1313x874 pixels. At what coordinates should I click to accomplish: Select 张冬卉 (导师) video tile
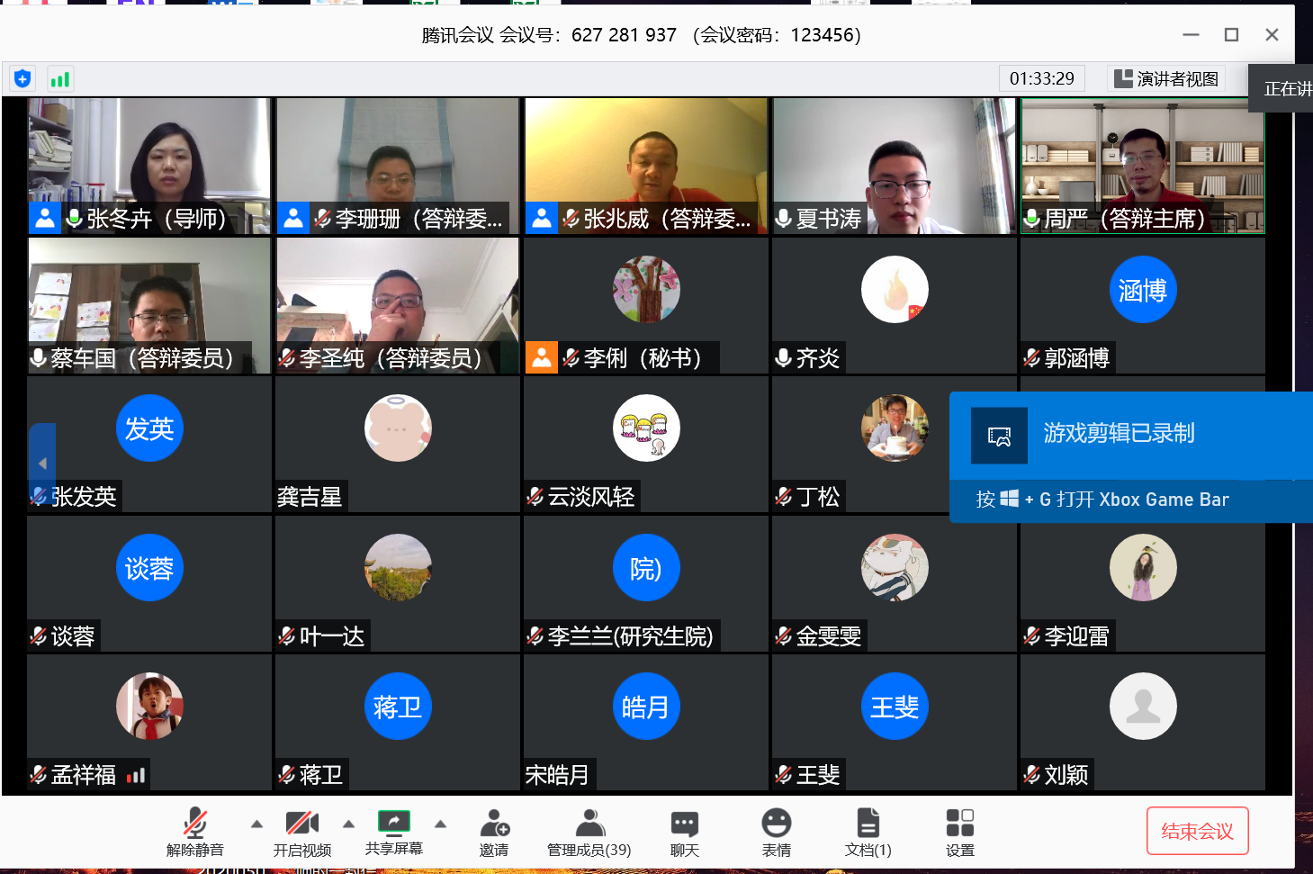(149, 166)
